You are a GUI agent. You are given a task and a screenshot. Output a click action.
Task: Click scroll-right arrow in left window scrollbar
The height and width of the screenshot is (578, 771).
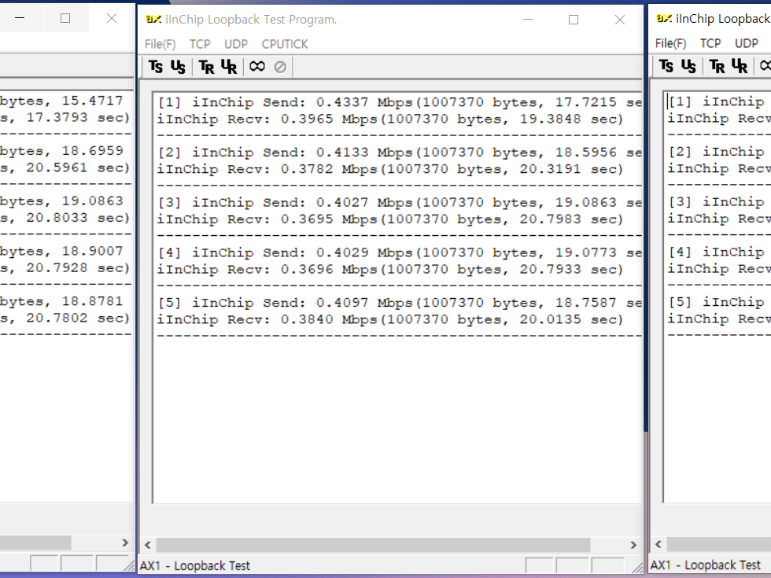coord(125,543)
